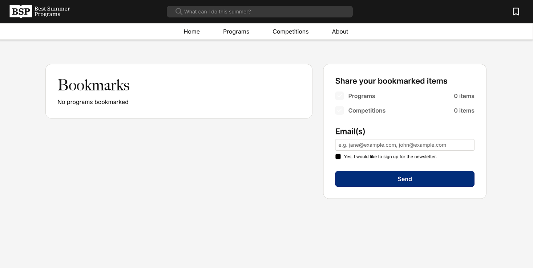Screen dimensions: 533x268
Task: Click the Email(s) label
Action: tap(350, 131)
